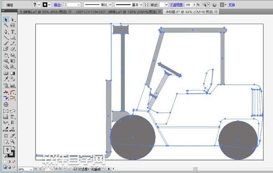Switch to the 5 [转换].ai 50% RGB tab

[x=43, y=12]
